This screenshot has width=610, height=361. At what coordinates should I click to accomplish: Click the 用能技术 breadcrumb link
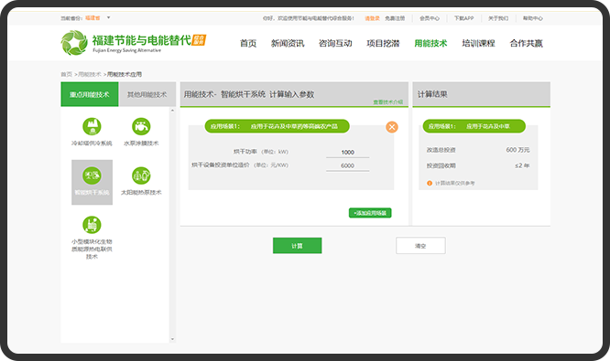click(x=90, y=74)
